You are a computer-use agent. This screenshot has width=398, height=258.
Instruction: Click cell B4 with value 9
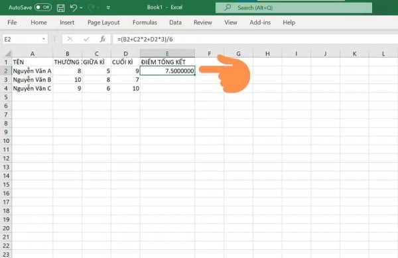point(68,89)
